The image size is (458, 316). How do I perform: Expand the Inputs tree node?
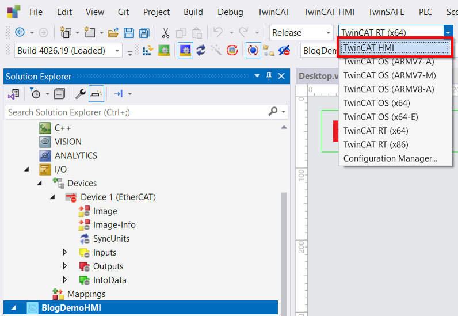(x=65, y=252)
